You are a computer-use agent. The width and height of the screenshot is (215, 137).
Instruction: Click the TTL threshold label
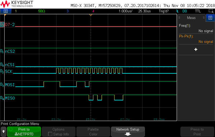point(198,11)
